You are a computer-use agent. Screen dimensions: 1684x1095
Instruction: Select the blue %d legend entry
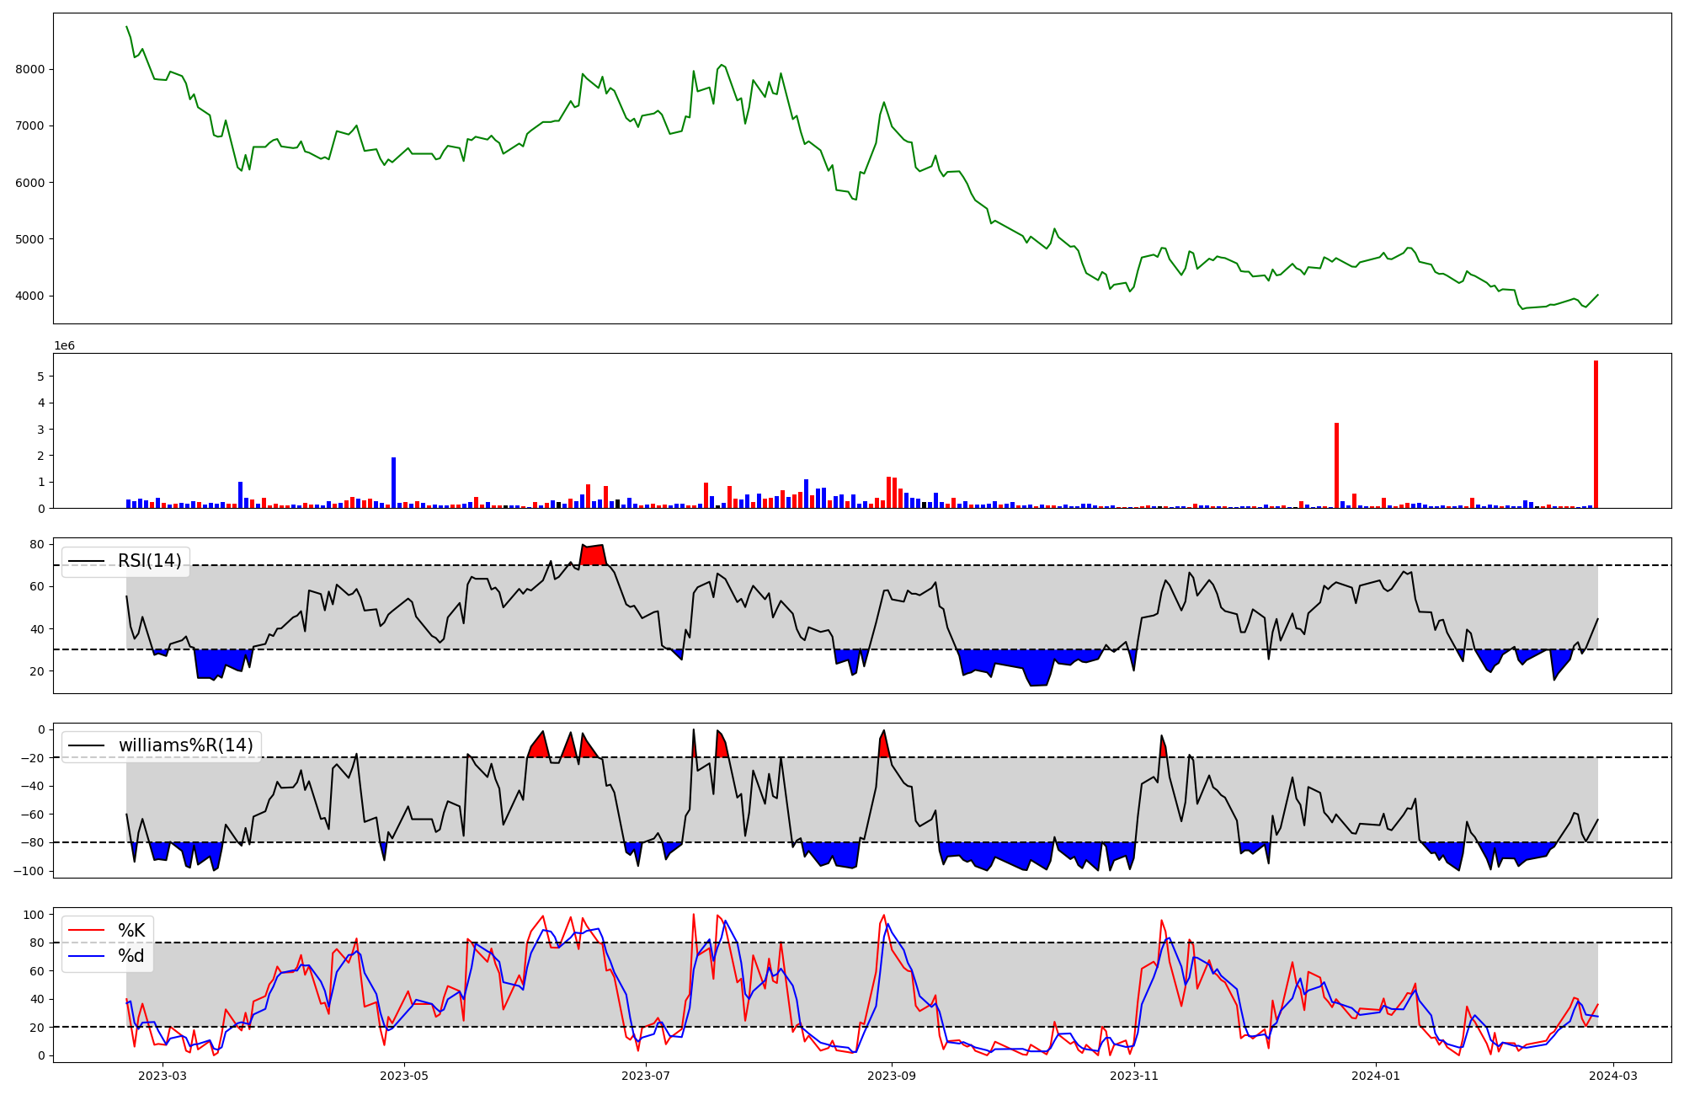(x=131, y=956)
